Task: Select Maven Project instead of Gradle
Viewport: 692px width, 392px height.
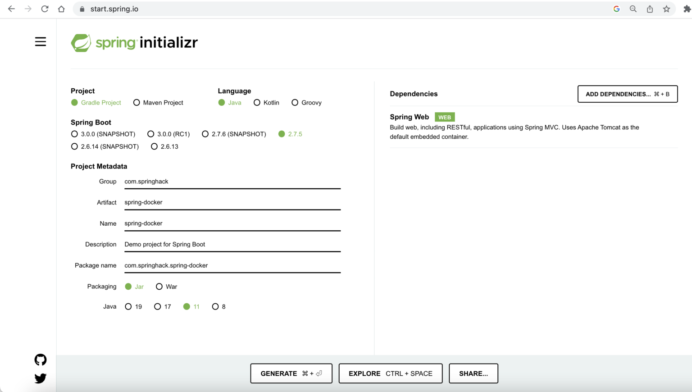Action: (137, 102)
